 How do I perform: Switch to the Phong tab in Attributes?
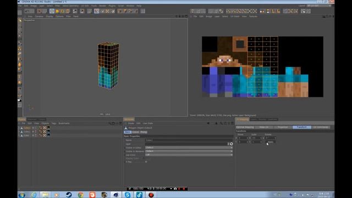[144, 132]
